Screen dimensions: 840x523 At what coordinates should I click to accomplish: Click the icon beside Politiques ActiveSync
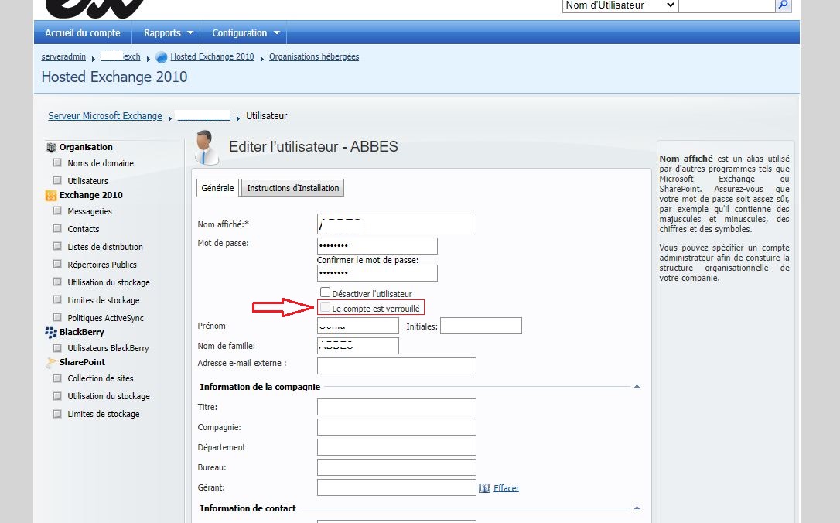tap(57, 317)
